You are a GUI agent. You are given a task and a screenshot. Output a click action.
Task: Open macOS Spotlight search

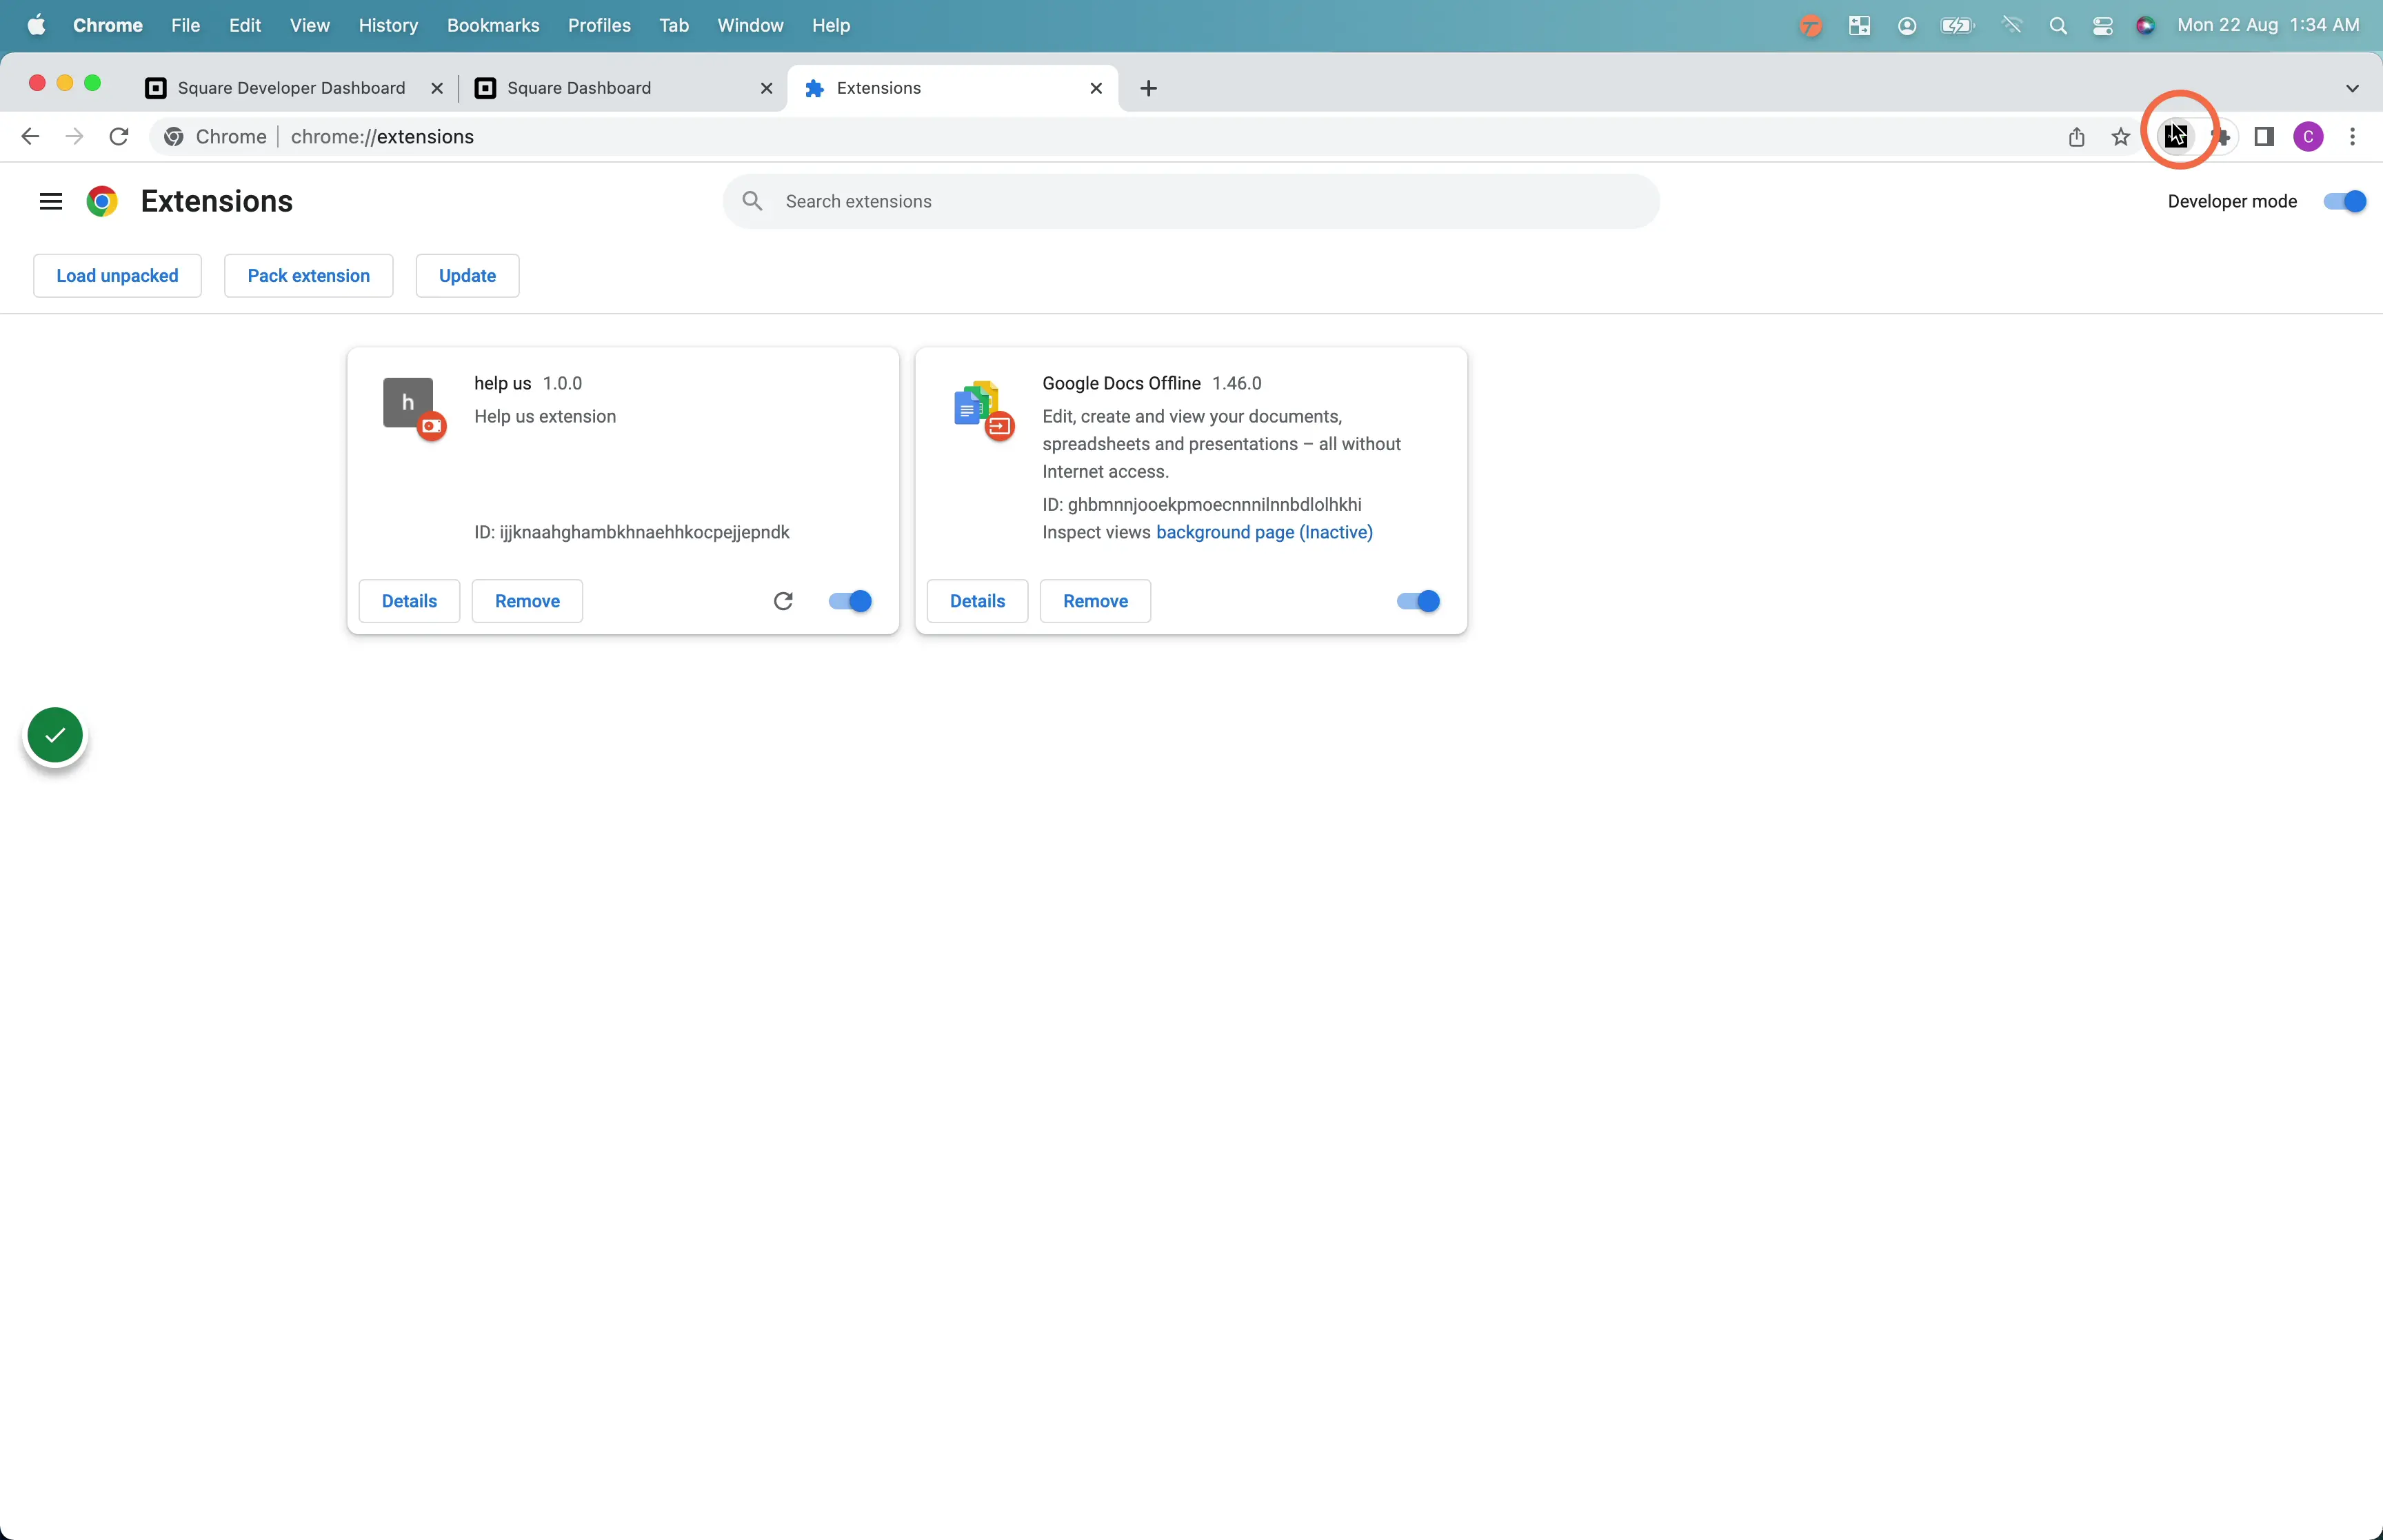(2058, 26)
